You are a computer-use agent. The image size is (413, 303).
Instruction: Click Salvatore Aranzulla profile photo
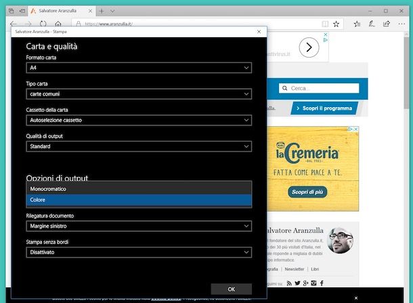(340, 240)
